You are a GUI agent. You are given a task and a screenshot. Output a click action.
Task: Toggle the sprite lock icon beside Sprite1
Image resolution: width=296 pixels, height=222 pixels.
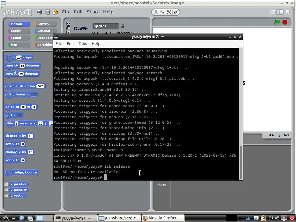pos(123,26)
